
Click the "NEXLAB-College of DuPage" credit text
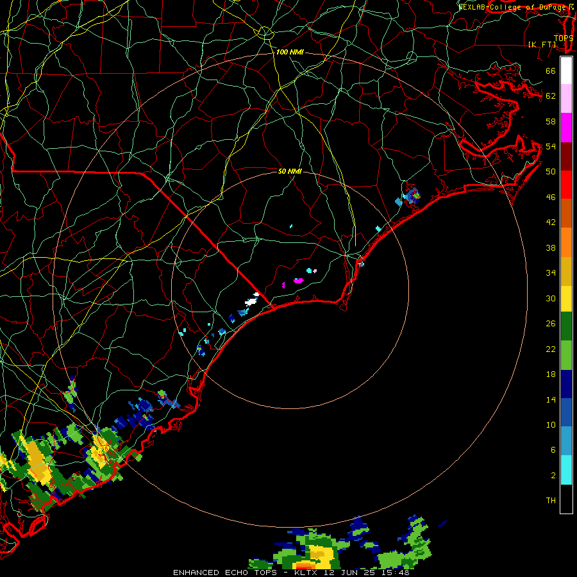[512, 7]
